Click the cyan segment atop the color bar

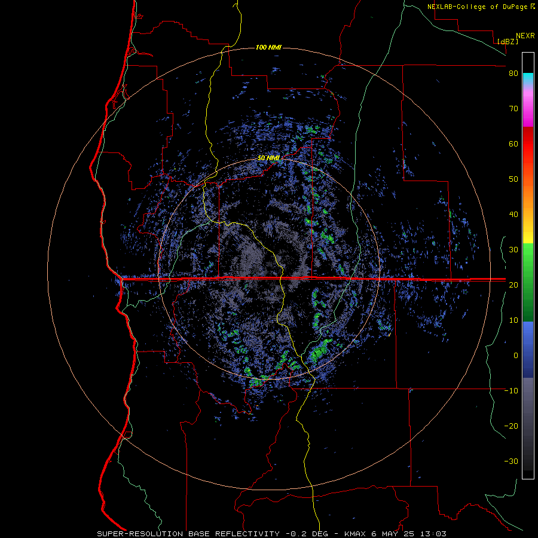528,79
